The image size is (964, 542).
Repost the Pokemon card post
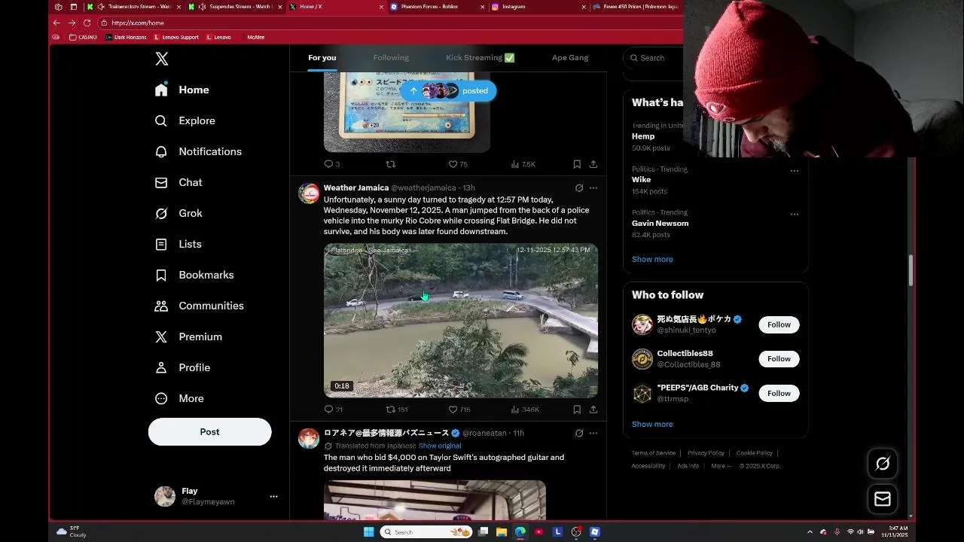tap(390, 164)
